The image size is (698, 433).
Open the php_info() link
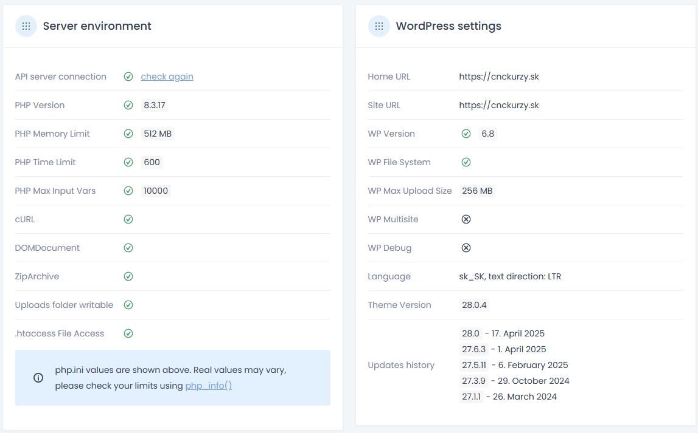pos(208,386)
